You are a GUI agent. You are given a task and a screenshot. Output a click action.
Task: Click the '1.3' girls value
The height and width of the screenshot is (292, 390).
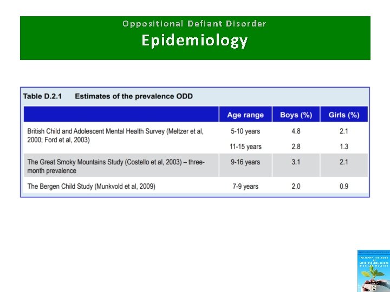coord(344,147)
